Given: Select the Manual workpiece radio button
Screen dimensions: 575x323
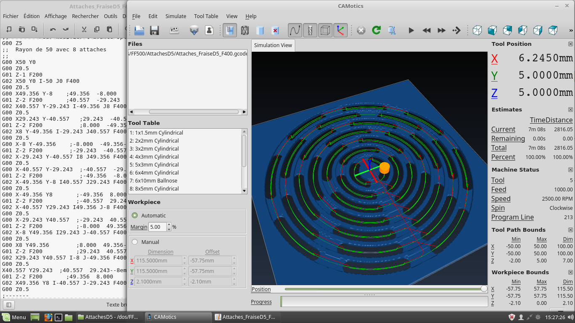Looking at the screenshot, I should 135,242.
